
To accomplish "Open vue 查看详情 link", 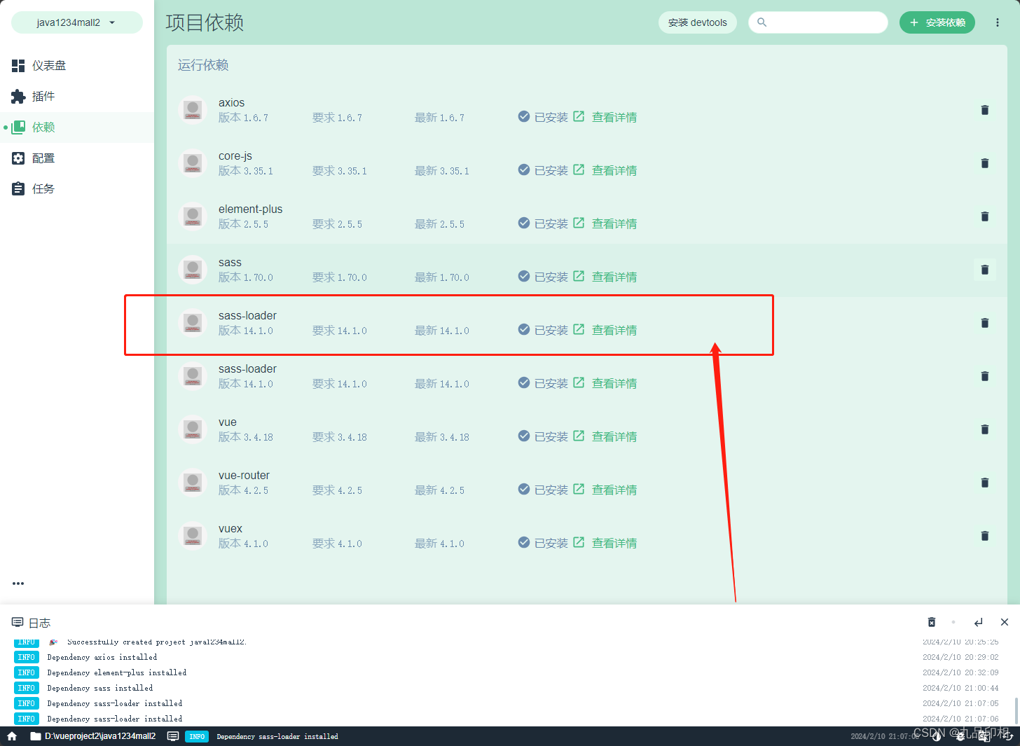I will (x=606, y=436).
